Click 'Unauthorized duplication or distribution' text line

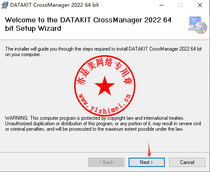(103, 124)
